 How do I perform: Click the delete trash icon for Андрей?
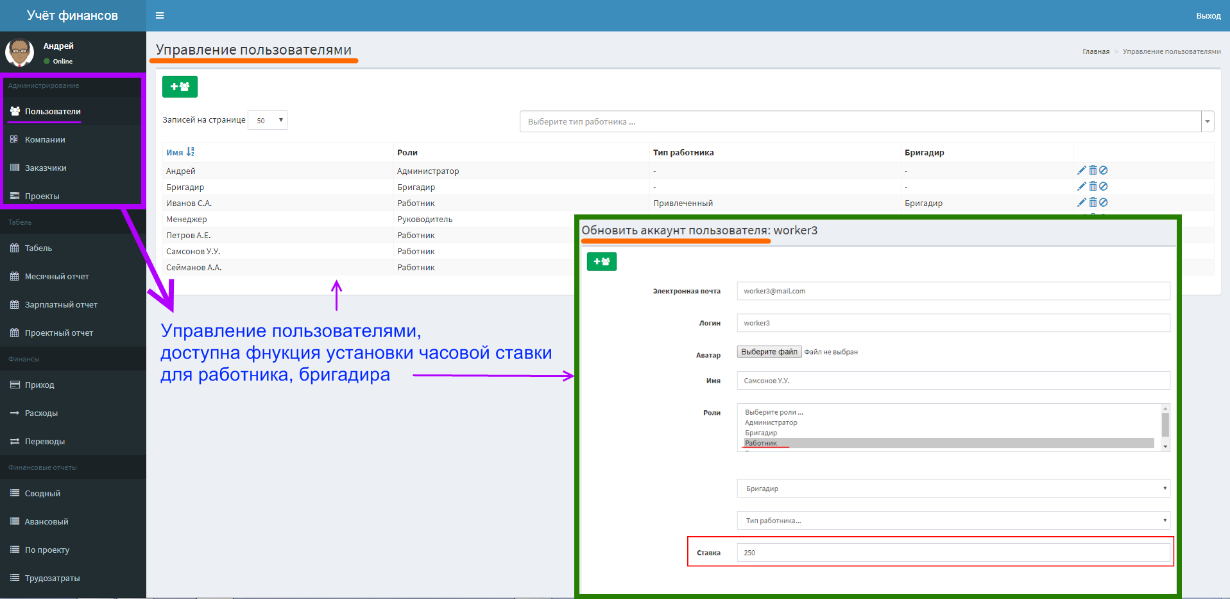click(1093, 170)
